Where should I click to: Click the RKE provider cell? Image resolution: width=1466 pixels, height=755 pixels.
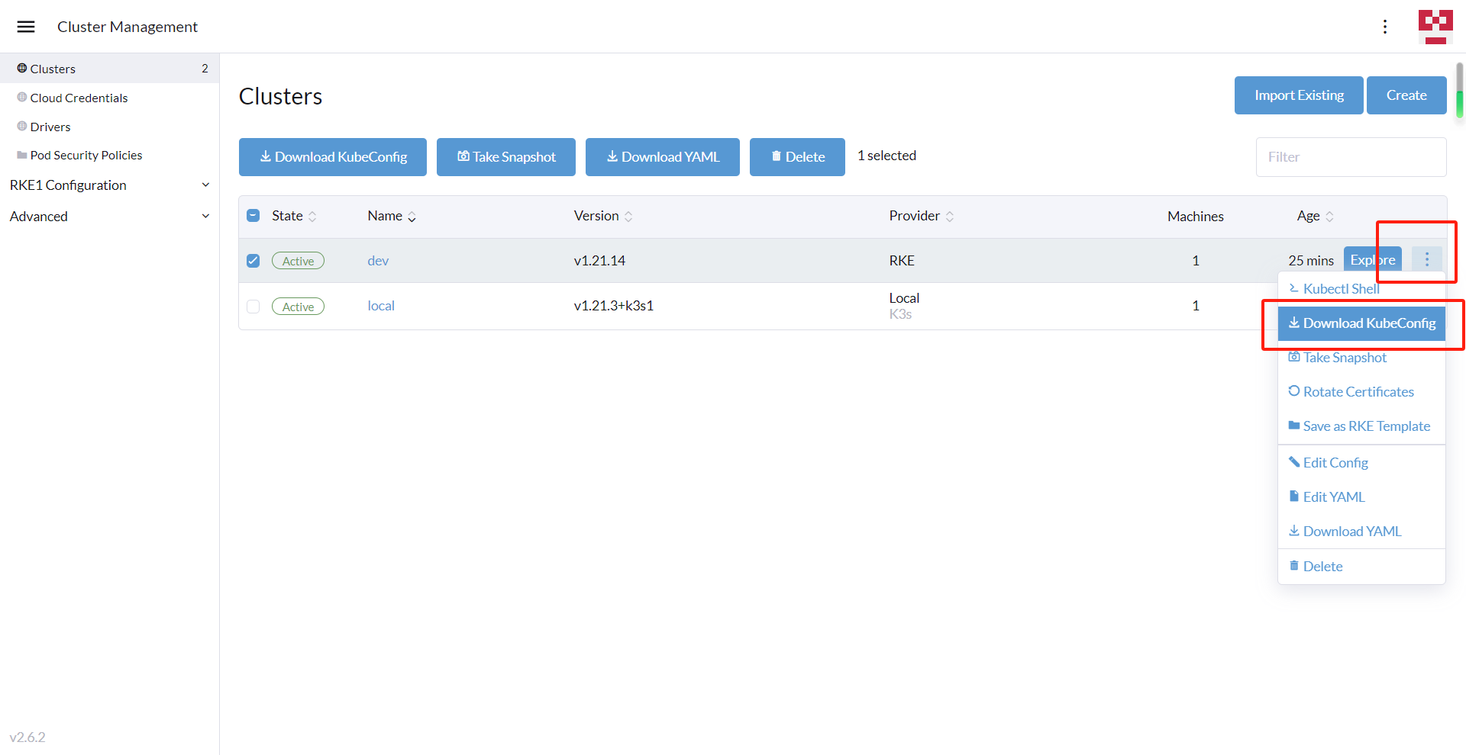coord(902,261)
